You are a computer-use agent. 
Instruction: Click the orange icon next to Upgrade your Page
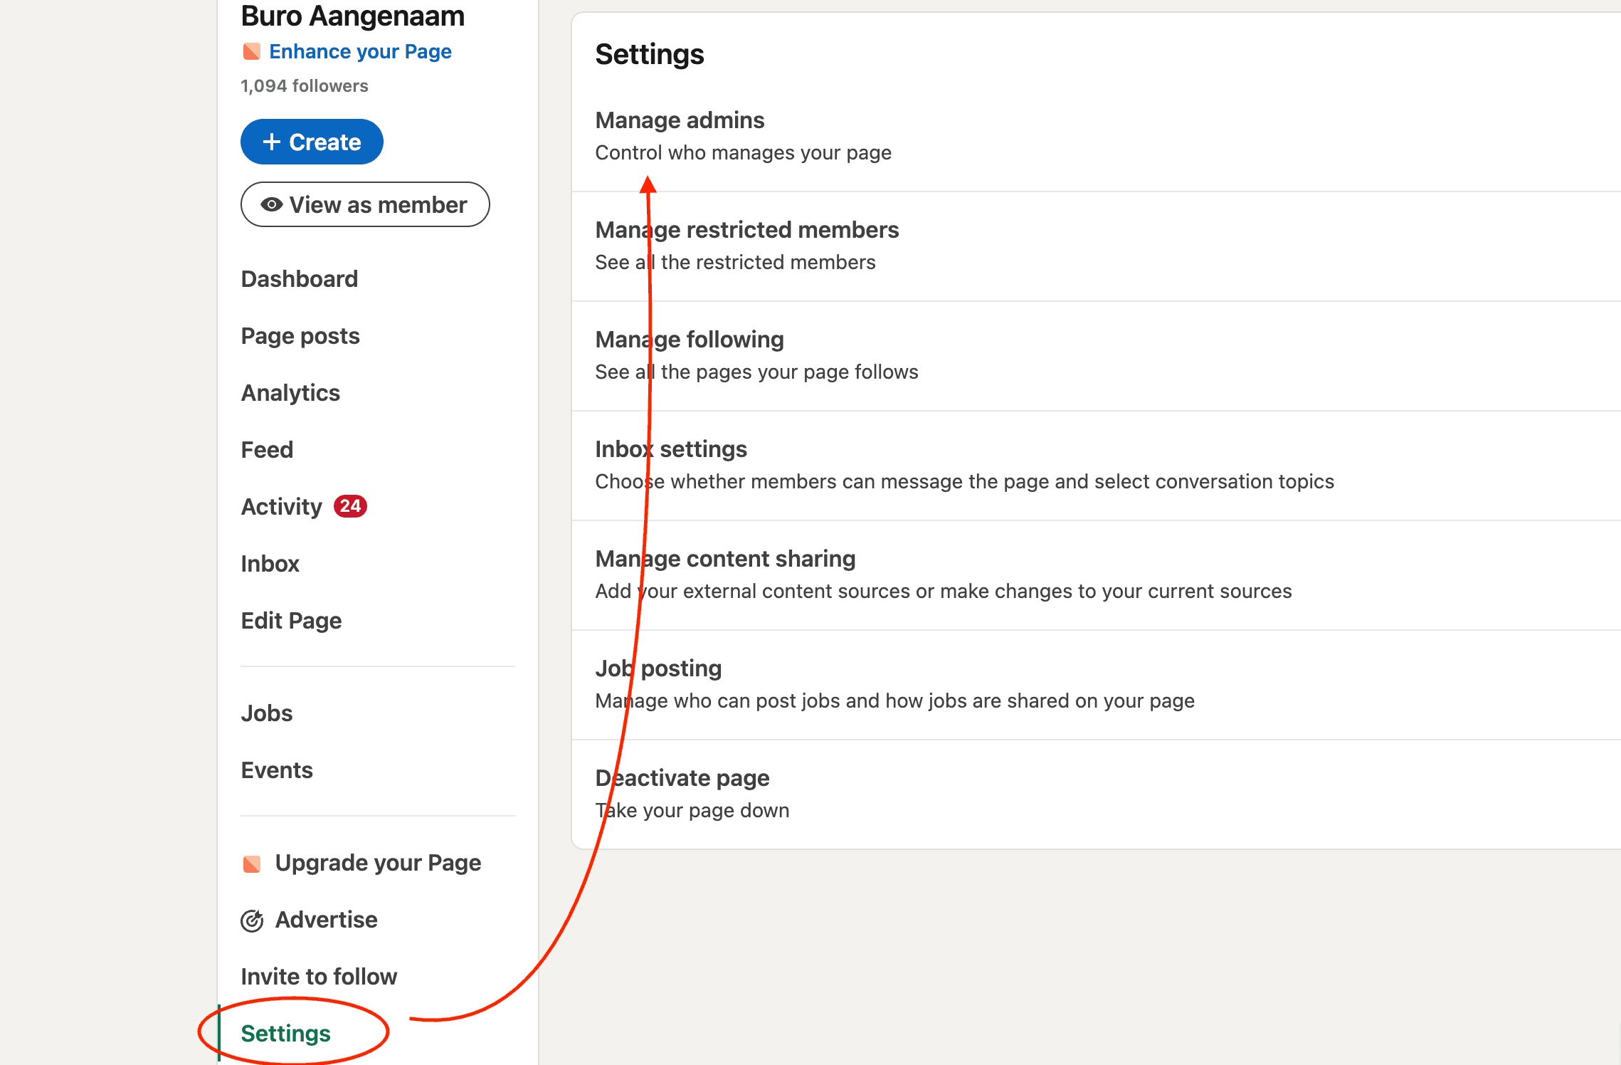pyautogui.click(x=252, y=864)
